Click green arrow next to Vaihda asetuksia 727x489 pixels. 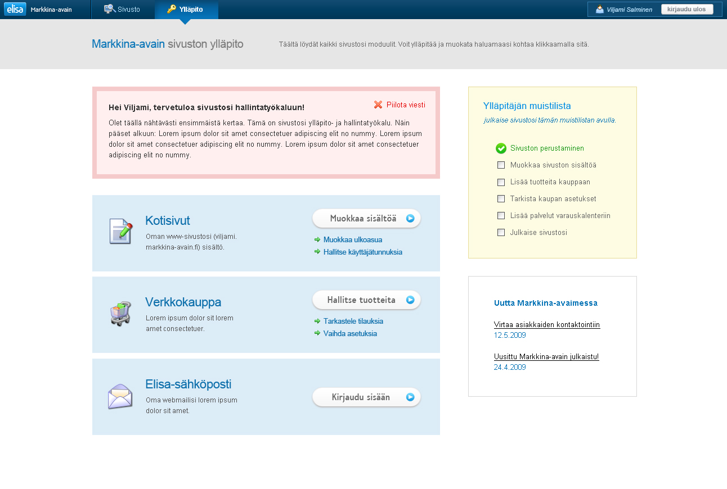pyautogui.click(x=317, y=333)
